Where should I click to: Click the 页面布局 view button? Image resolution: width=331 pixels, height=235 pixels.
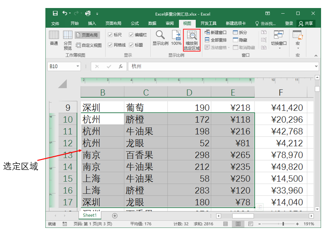click(x=87, y=35)
